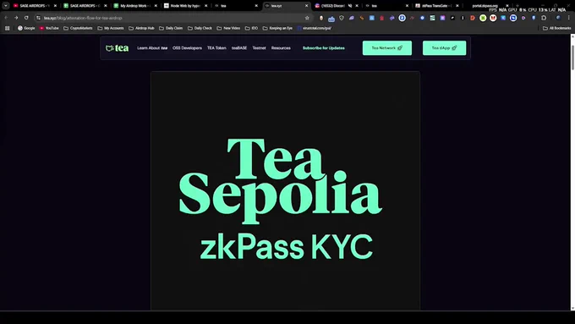
Task: Click the browser forward arrow
Action: pos(16,18)
